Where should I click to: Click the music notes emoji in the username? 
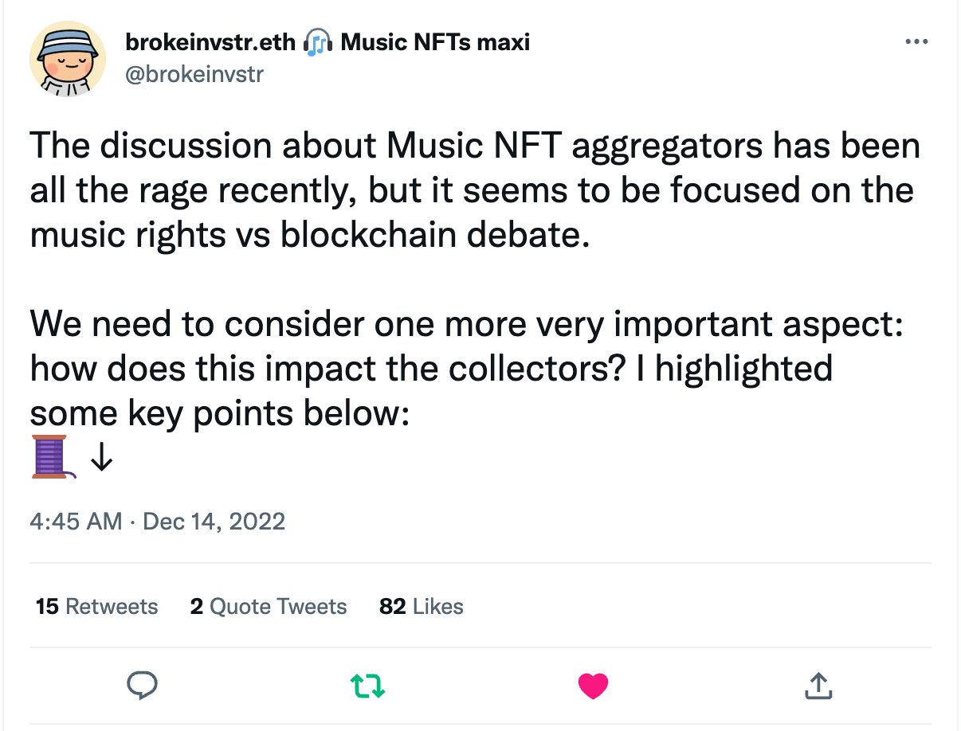[317, 41]
